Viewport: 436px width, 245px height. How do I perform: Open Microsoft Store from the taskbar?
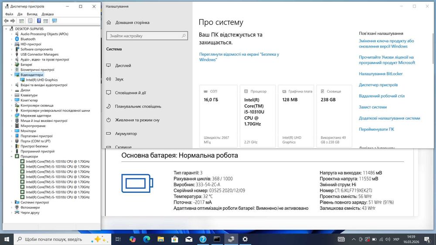tap(175, 239)
